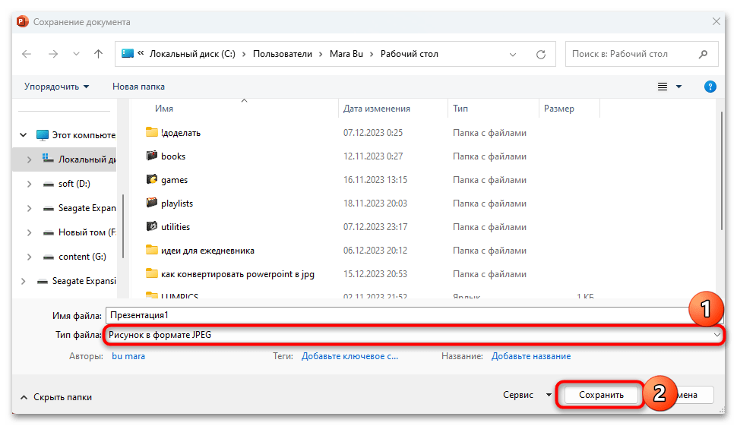Screen dimensions: 737x426
Task: Create folder with Новая папка
Action: [x=138, y=87]
